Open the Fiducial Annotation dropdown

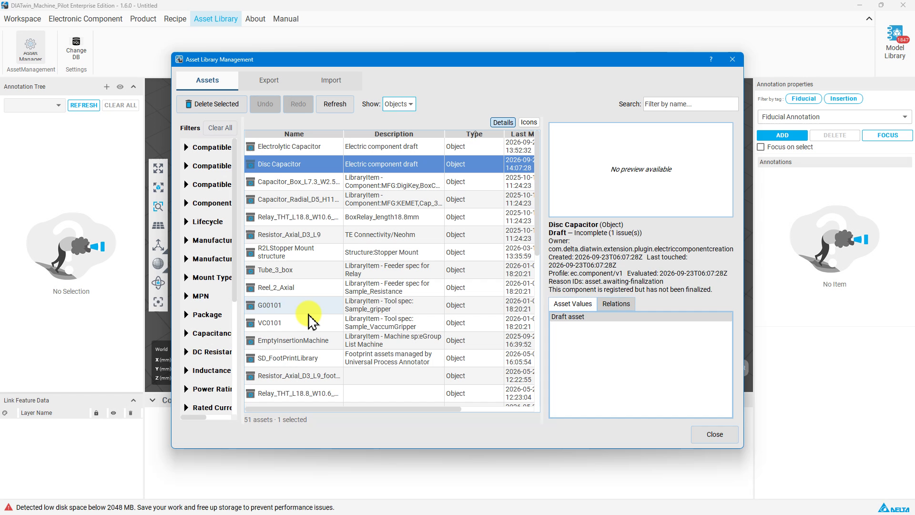click(x=834, y=117)
